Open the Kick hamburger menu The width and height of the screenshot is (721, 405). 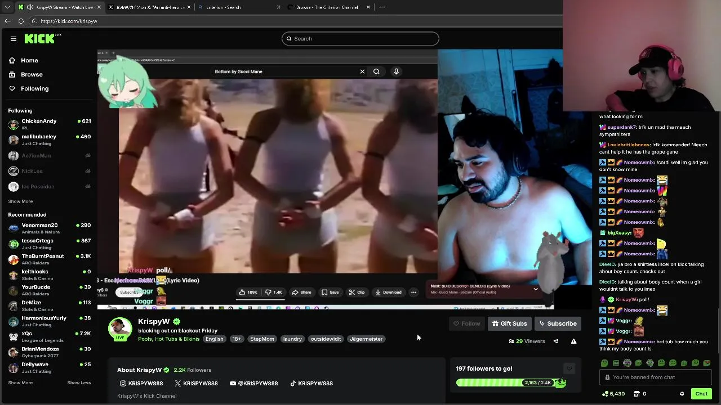(14, 39)
